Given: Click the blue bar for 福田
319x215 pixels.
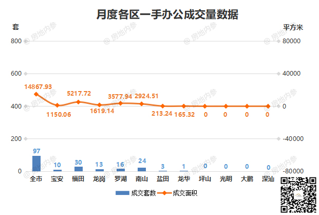Looking at the screenshot, I should [x=79, y=169].
